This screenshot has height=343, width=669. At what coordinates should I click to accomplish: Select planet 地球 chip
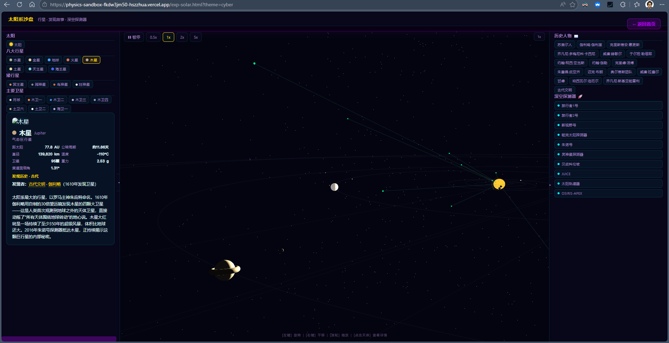(x=54, y=60)
